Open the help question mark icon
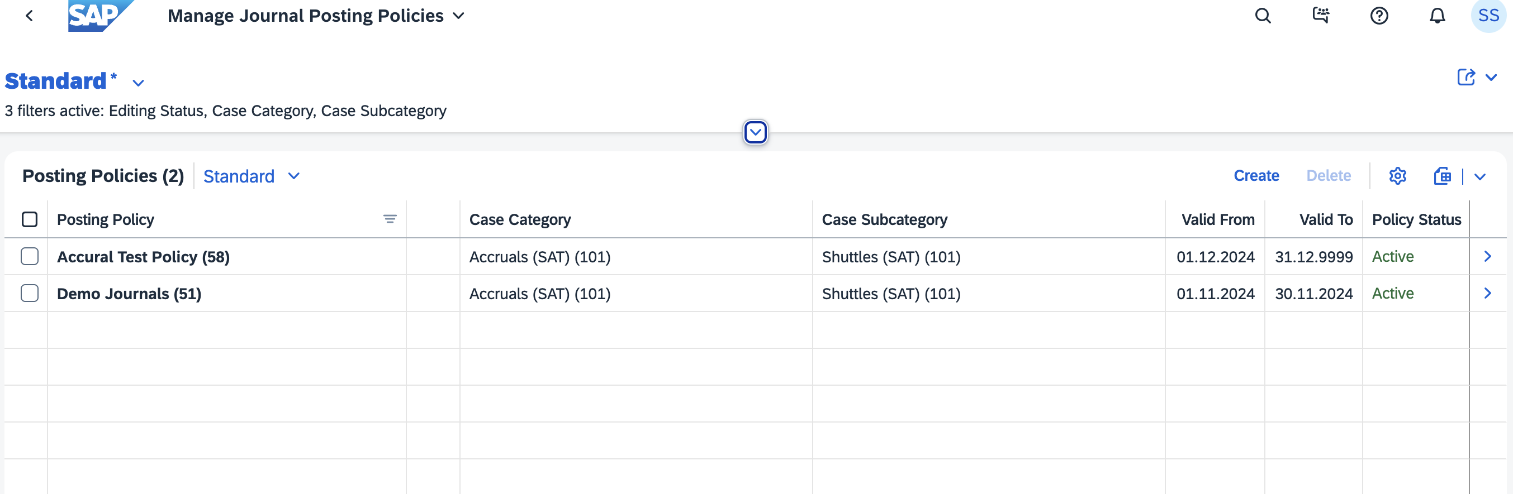1513x494 pixels. (x=1379, y=16)
